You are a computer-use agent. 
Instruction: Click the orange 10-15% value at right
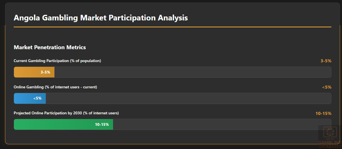[x=323, y=113]
